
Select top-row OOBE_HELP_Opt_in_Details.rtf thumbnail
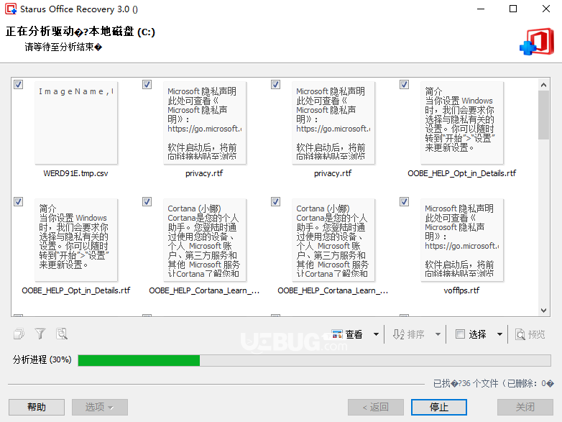pyautogui.click(x=462, y=123)
